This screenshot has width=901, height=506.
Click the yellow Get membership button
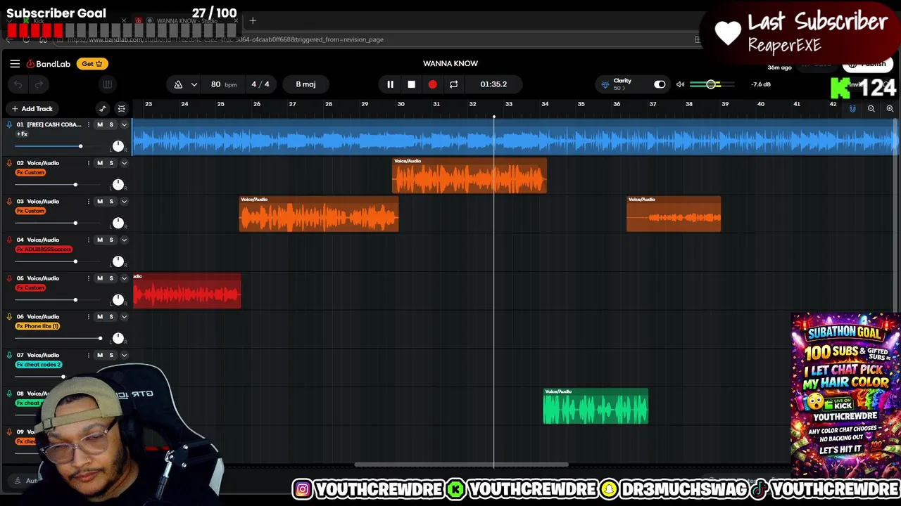click(x=92, y=64)
